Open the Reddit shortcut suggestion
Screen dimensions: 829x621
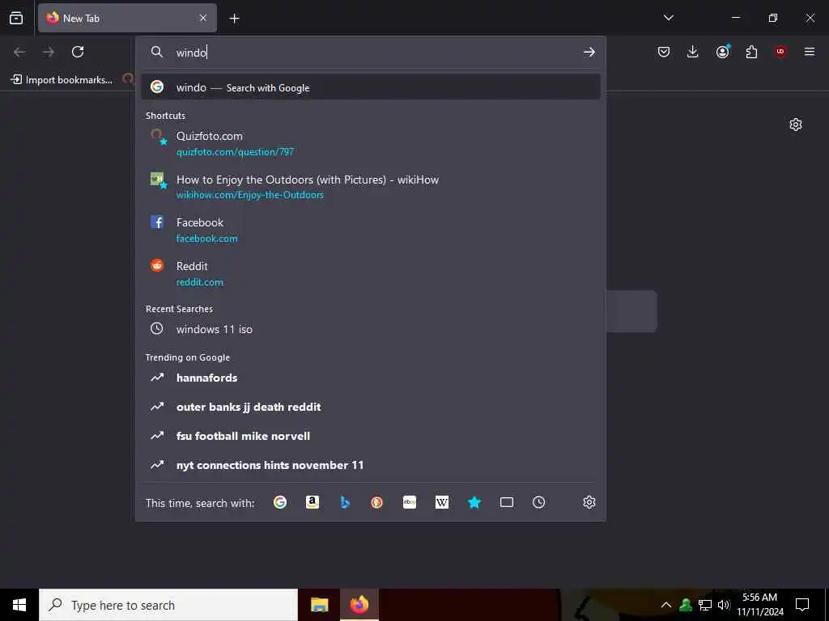(x=371, y=273)
